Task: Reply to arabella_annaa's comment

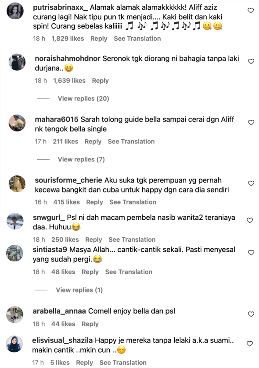Action: coord(90,324)
